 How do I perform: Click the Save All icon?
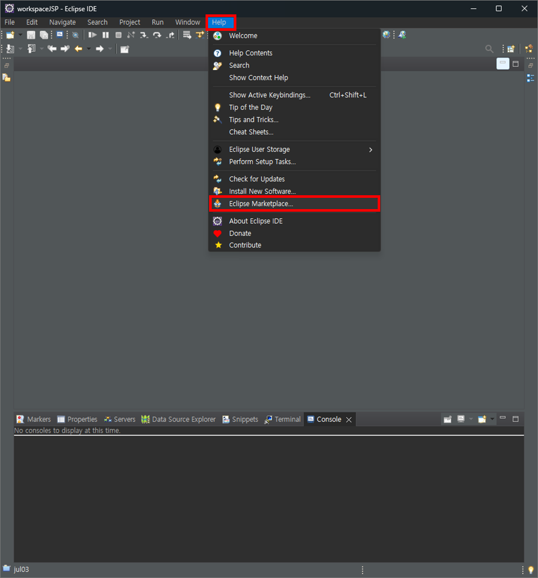[44, 35]
